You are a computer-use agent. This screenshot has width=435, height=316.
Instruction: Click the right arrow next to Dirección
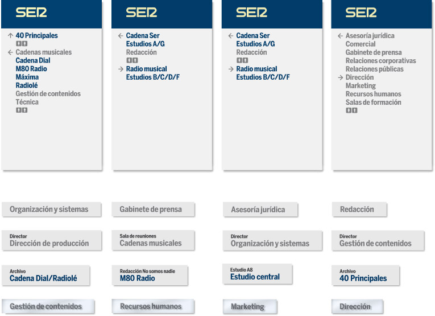[341, 77]
